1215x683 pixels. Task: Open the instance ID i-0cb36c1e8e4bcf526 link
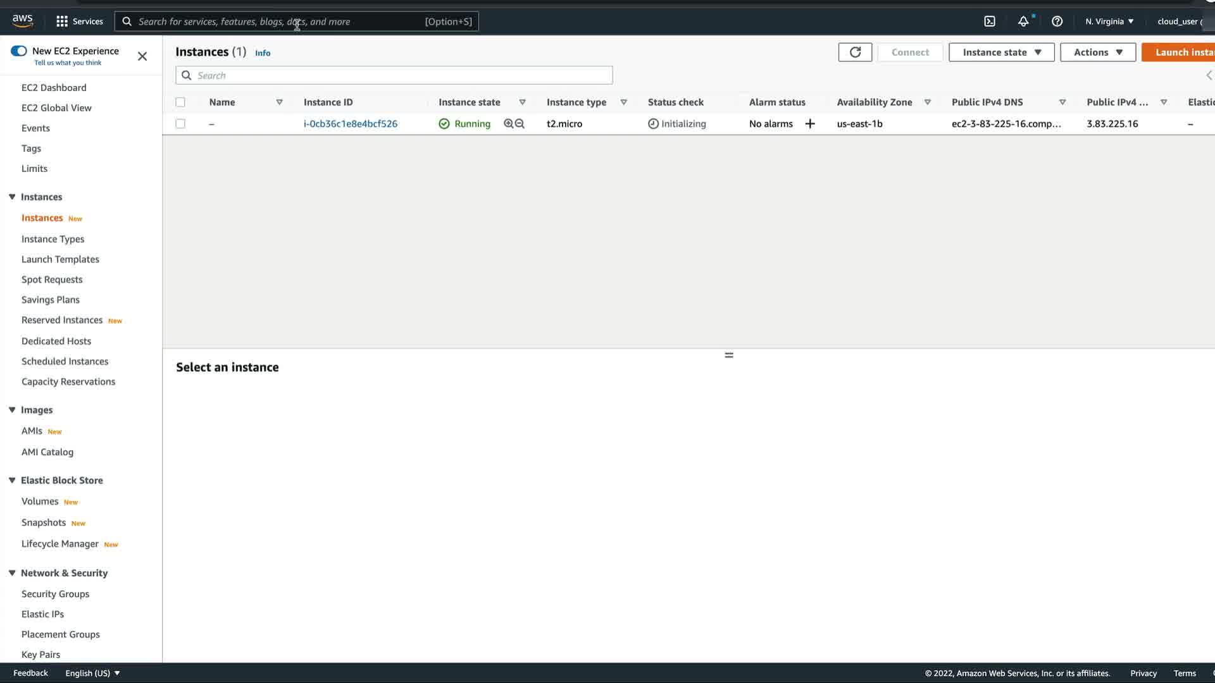point(351,124)
